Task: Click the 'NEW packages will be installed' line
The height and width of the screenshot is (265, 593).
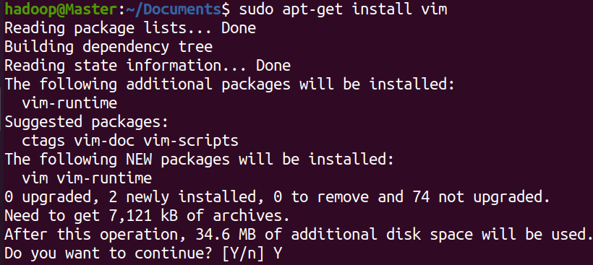Action: click(x=200, y=160)
